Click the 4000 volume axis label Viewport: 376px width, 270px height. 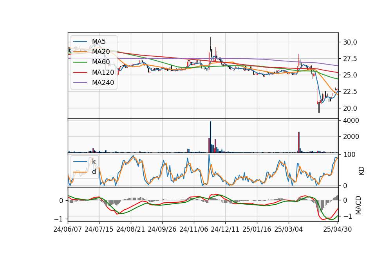(351, 121)
